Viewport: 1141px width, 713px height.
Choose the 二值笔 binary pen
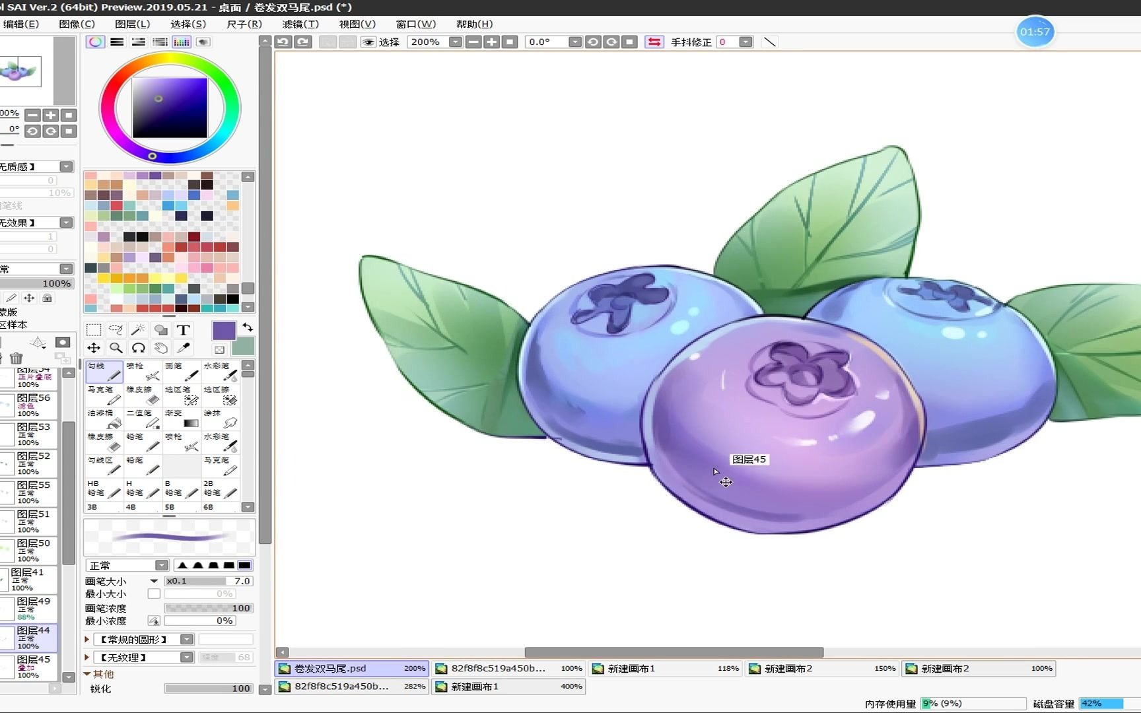[143, 419]
